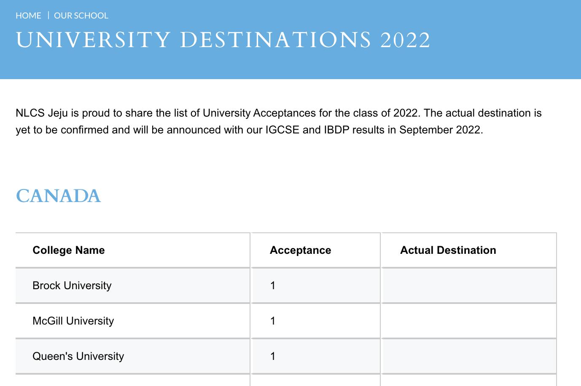Click the CANADA section heading

58,196
